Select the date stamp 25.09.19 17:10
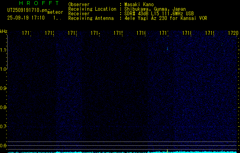This screenshot has height=153, width=240. click(x=26, y=18)
